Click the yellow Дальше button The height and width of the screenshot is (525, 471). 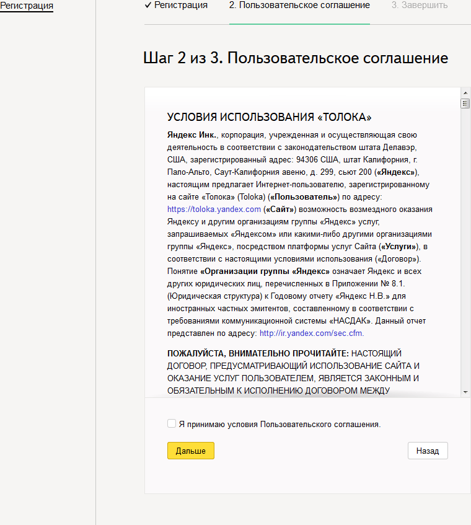pos(191,451)
